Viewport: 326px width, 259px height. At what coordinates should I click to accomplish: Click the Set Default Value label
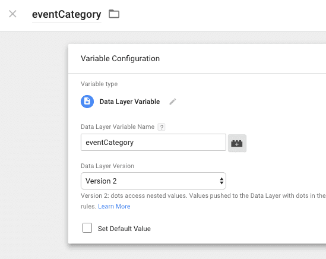(x=124, y=229)
